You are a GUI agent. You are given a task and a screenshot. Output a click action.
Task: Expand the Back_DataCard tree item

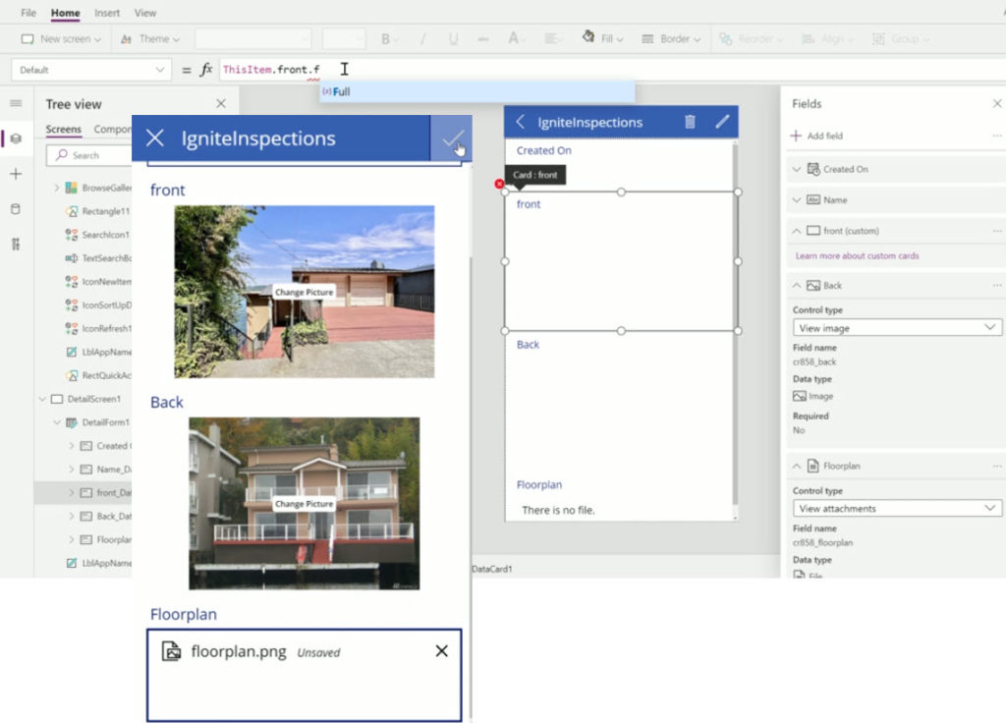pyautogui.click(x=71, y=517)
